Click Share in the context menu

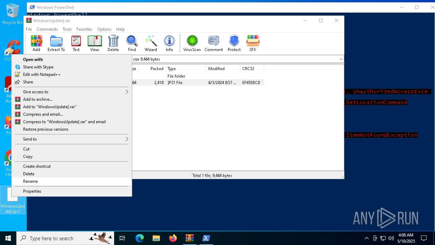[x=72, y=82]
